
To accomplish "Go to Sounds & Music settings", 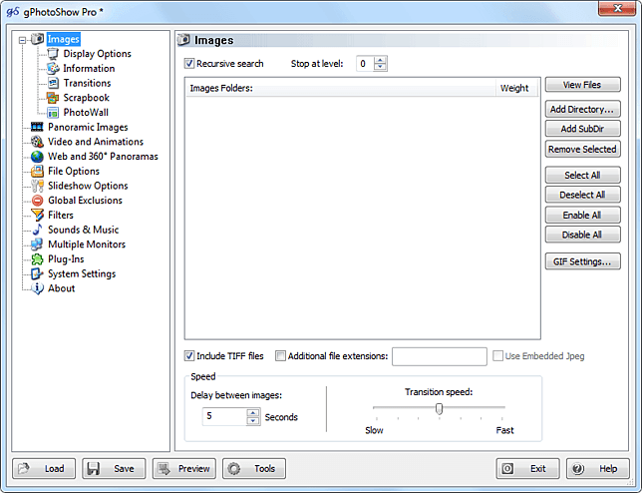I will 83,230.
